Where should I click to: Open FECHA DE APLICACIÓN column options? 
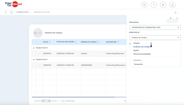pyautogui.click(x=76, y=42)
